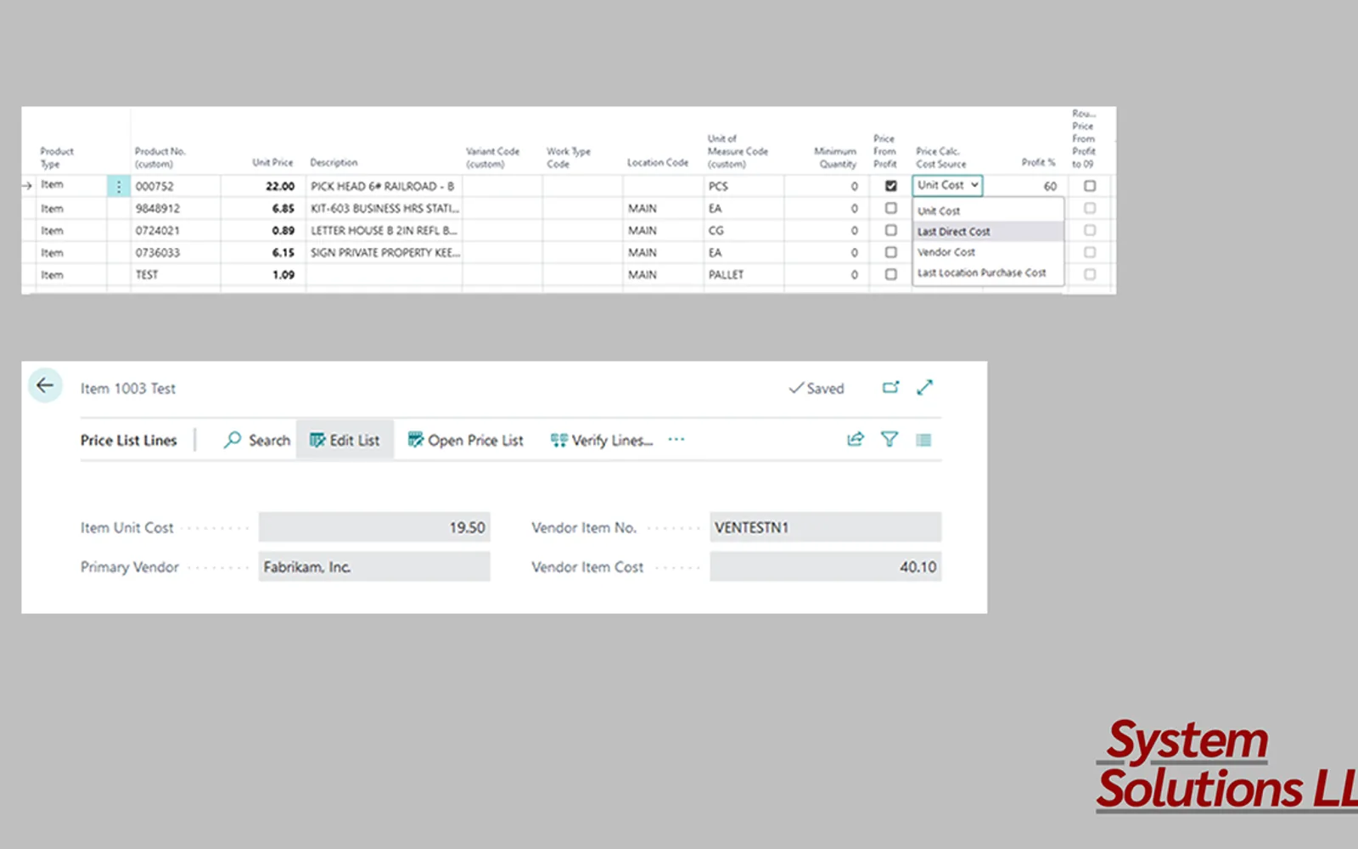Click the Unit Price column header

coord(272,162)
